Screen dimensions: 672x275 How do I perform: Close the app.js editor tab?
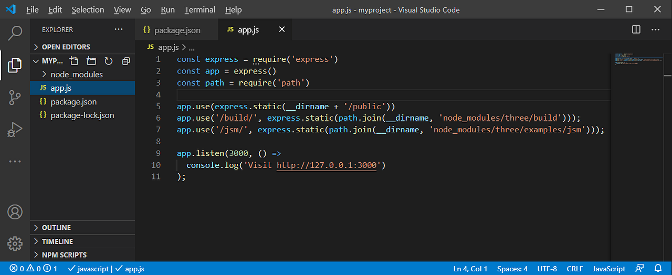coord(282,30)
